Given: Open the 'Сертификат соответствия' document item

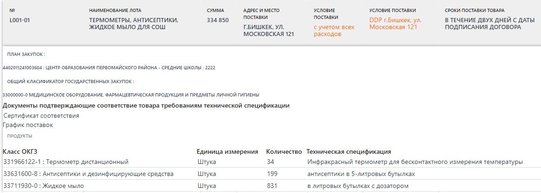Looking at the screenshot, I should pyautogui.click(x=41, y=115).
